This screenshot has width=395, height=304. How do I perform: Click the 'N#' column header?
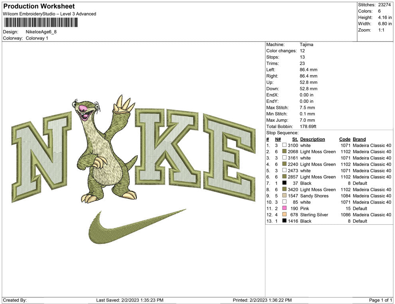(278, 139)
